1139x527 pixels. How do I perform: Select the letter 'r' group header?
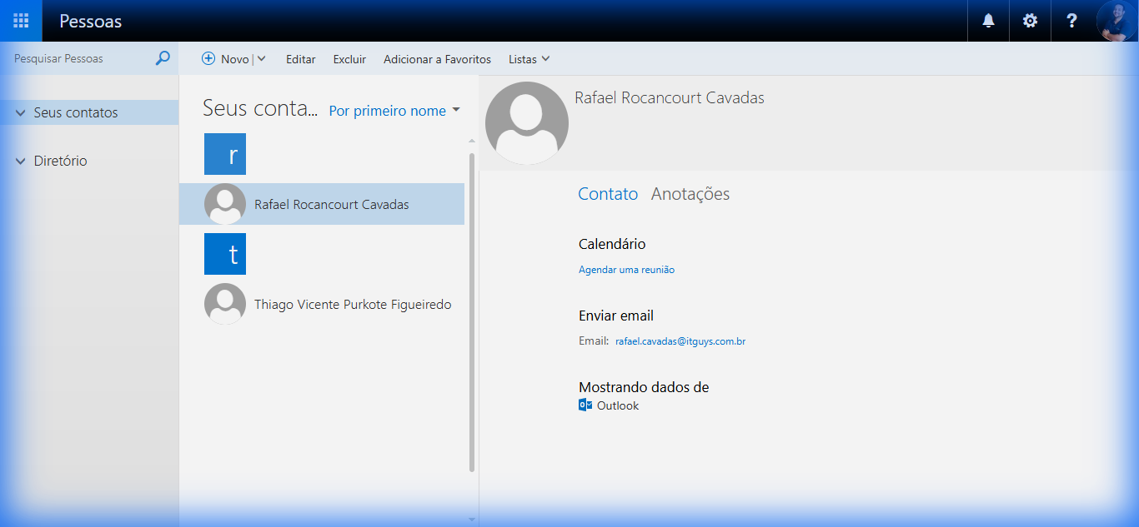point(224,154)
